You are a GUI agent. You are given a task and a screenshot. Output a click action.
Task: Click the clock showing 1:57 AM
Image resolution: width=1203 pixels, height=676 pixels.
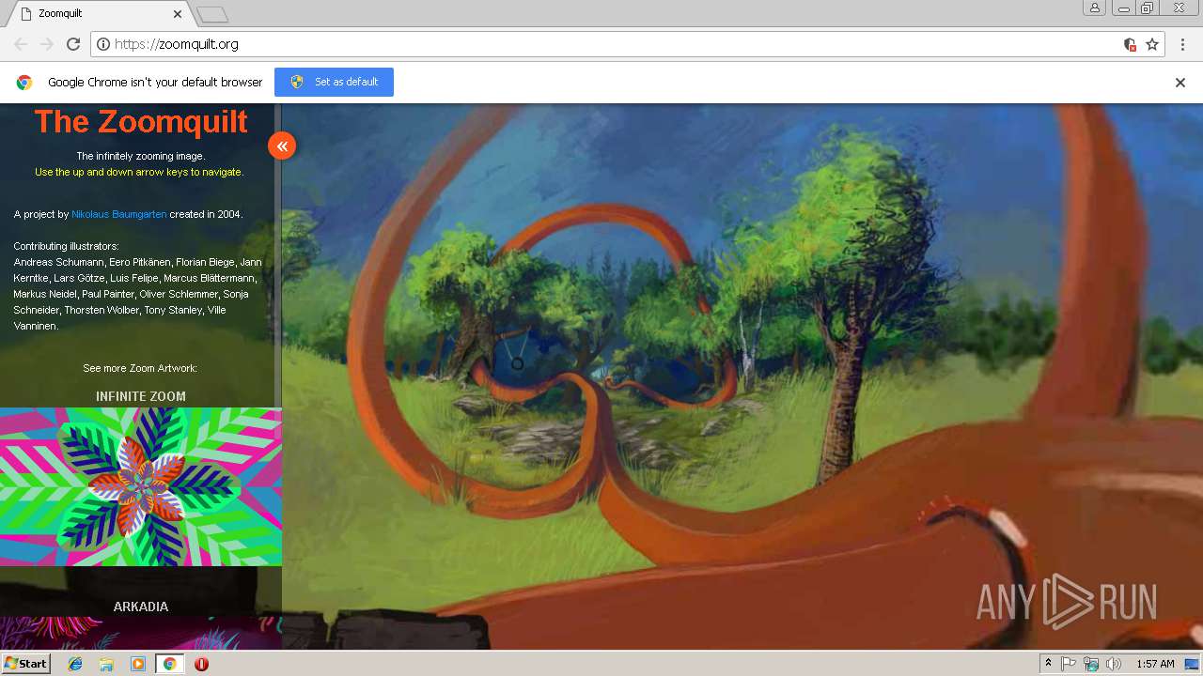coord(1155,664)
